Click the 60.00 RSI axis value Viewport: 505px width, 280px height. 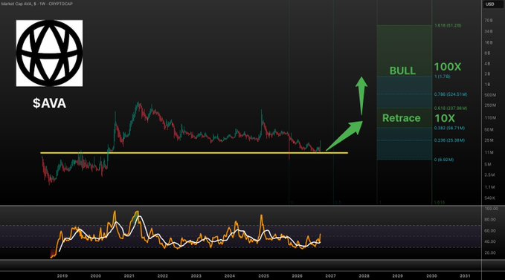[x=490, y=231]
